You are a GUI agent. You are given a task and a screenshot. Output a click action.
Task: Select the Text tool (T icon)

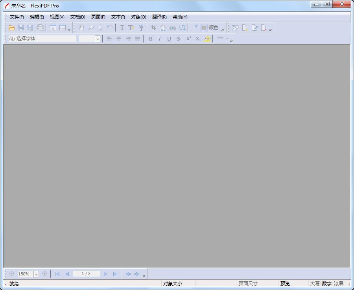tap(122, 28)
